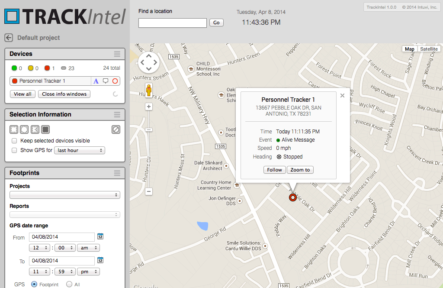Viewport: 443px width, 288px height.
Task: Click the From date field 04/08/2014
Action: 62,237
